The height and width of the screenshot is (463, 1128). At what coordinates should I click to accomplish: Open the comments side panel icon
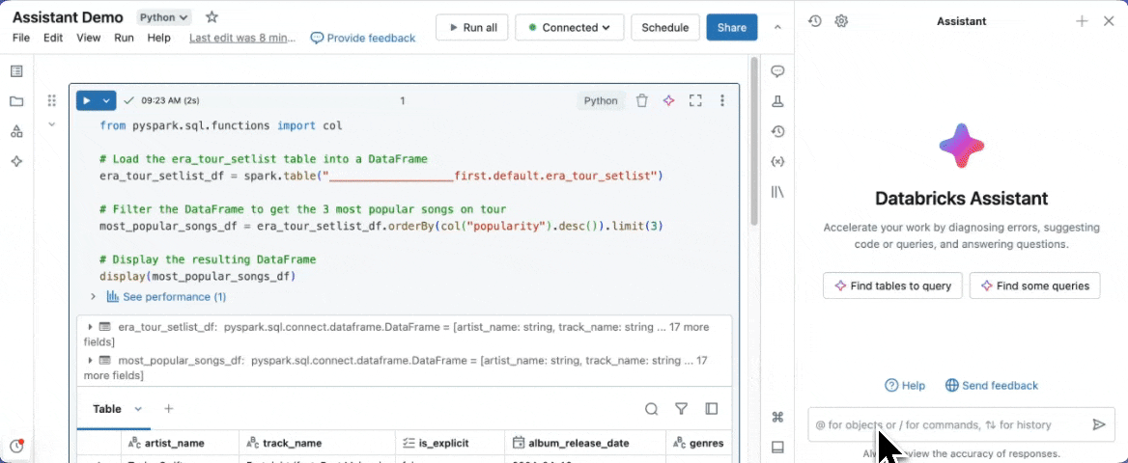point(777,71)
